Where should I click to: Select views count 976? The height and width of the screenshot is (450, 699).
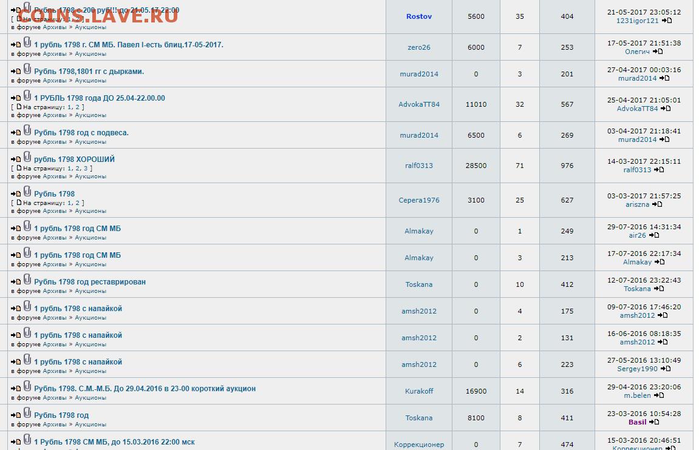tap(567, 166)
